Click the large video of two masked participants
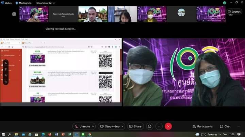Image resolution: width=245 pixels, height=137 pixels. tap(184, 72)
